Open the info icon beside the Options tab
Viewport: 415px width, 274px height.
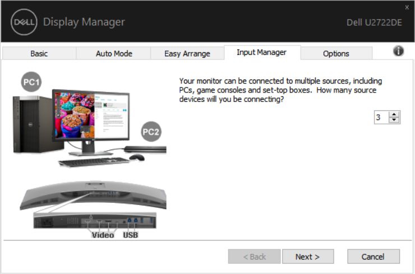coord(398,51)
